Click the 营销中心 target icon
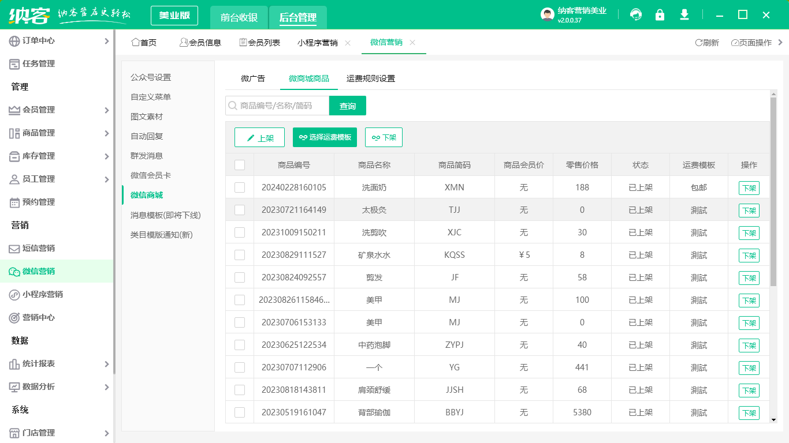The width and height of the screenshot is (789, 443). (14, 318)
